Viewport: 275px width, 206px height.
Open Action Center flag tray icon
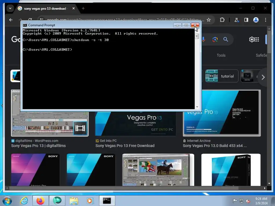235,201
